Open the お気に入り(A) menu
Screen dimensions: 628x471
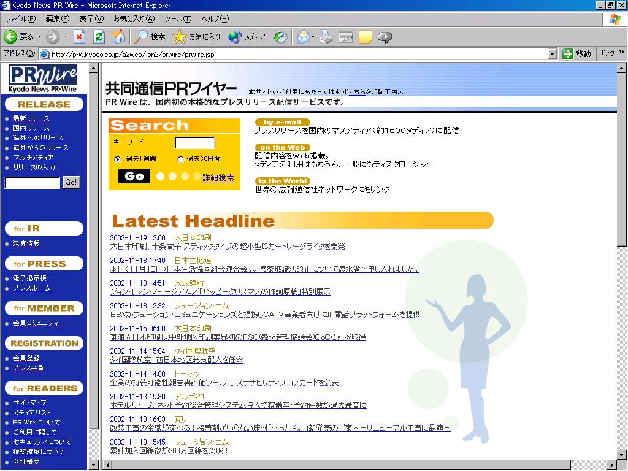pos(134,19)
